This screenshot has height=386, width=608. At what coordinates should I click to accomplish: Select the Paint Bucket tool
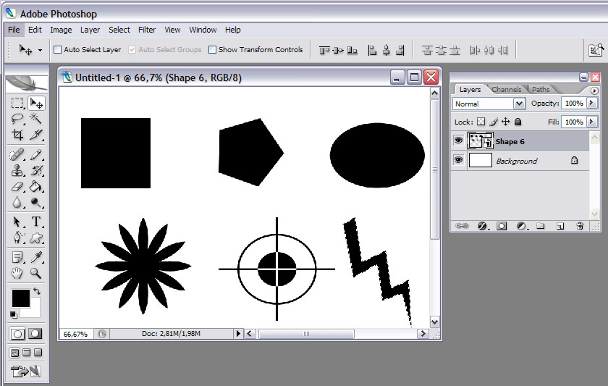(x=36, y=187)
